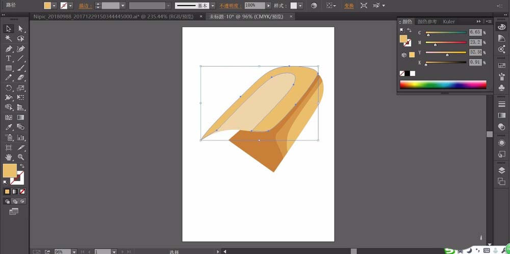Select the Pen tool
The height and width of the screenshot is (254, 510).
9,49
